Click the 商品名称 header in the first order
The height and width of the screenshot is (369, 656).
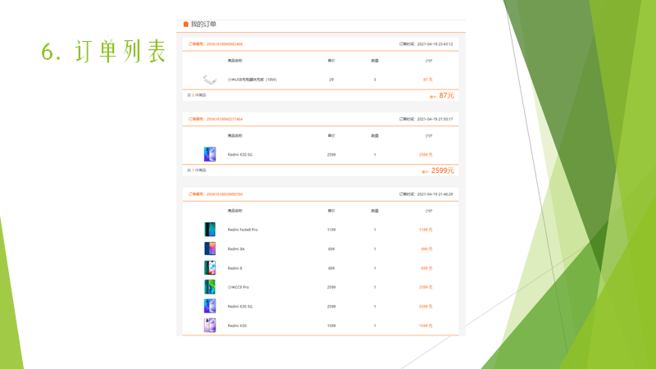click(235, 61)
